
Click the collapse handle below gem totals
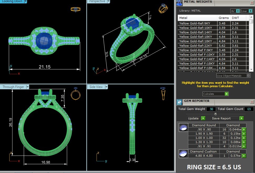pyautogui.click(x=216, y=114)
